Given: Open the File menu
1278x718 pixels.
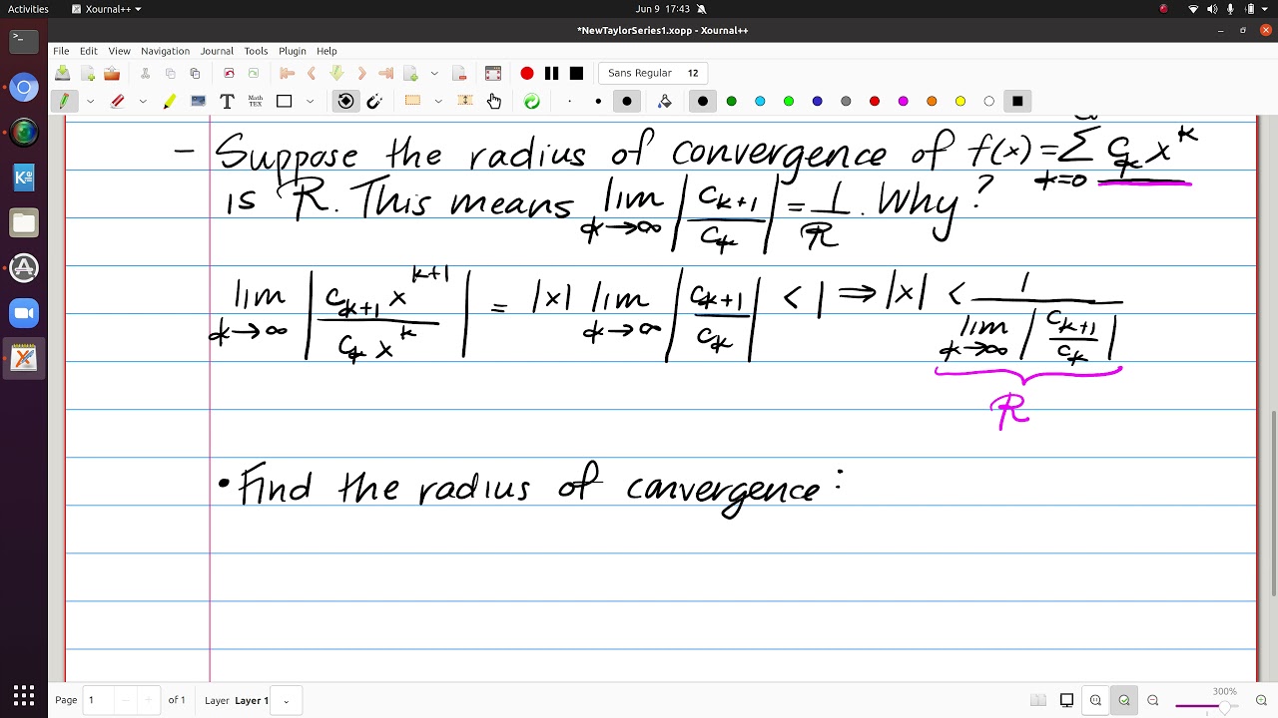Looking at the screenshot, I should (x=61, y=51).
